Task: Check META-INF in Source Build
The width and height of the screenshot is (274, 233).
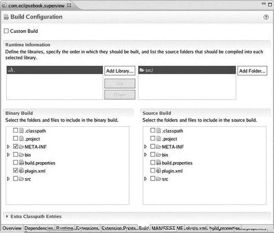Action: pyautogui.click(x=153, y=146)
